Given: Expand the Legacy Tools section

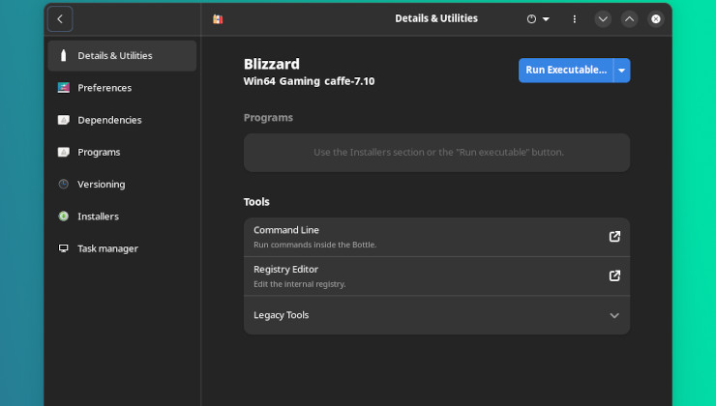Looking at the screenshot, I should click(613, 315).
